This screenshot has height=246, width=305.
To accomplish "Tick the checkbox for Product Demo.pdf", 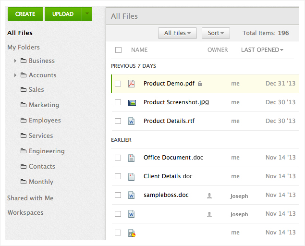I will coord(118,84).
